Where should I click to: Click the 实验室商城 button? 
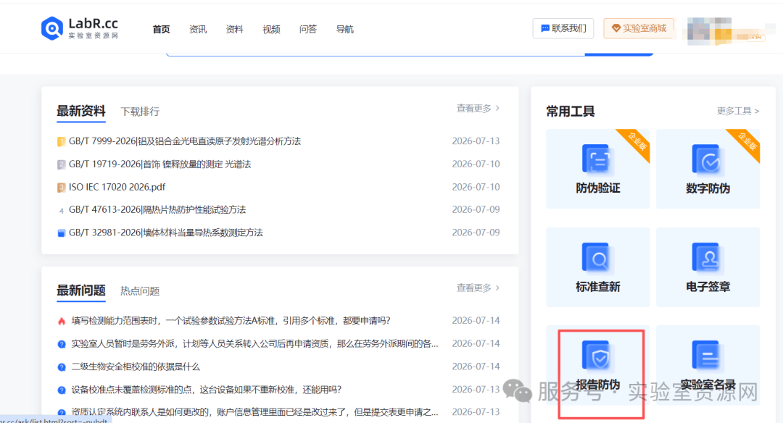click(x=639, y=28)
